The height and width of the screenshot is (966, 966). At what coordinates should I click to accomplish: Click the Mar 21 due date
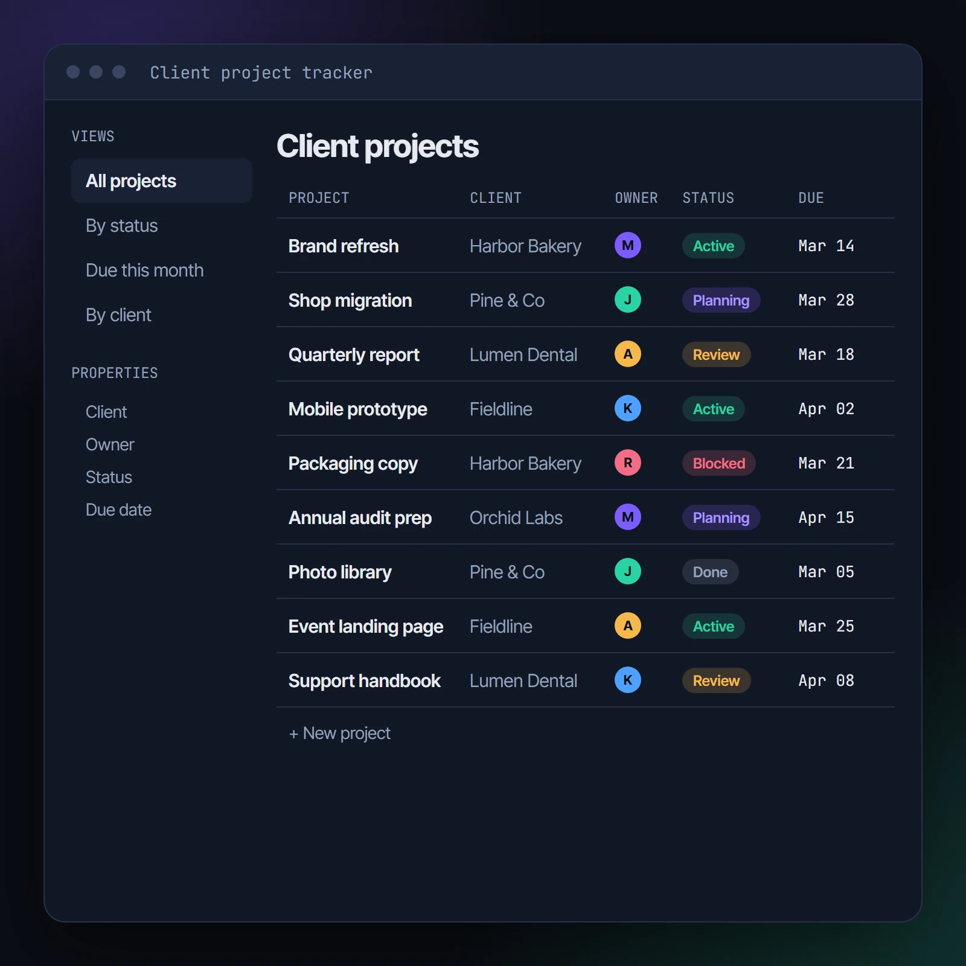tap(826, 463)
